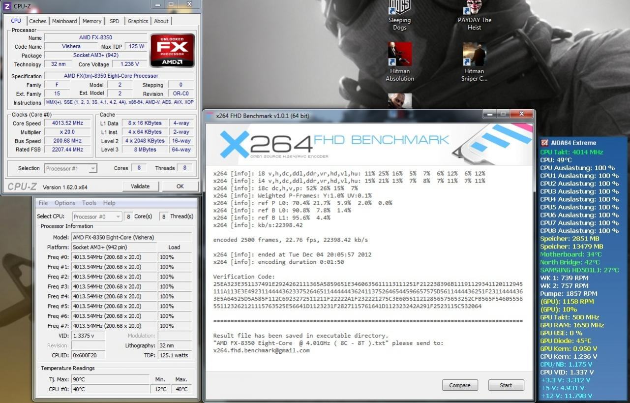Click the Level 3 cache value 8 MBytes

tap(145, 150)
